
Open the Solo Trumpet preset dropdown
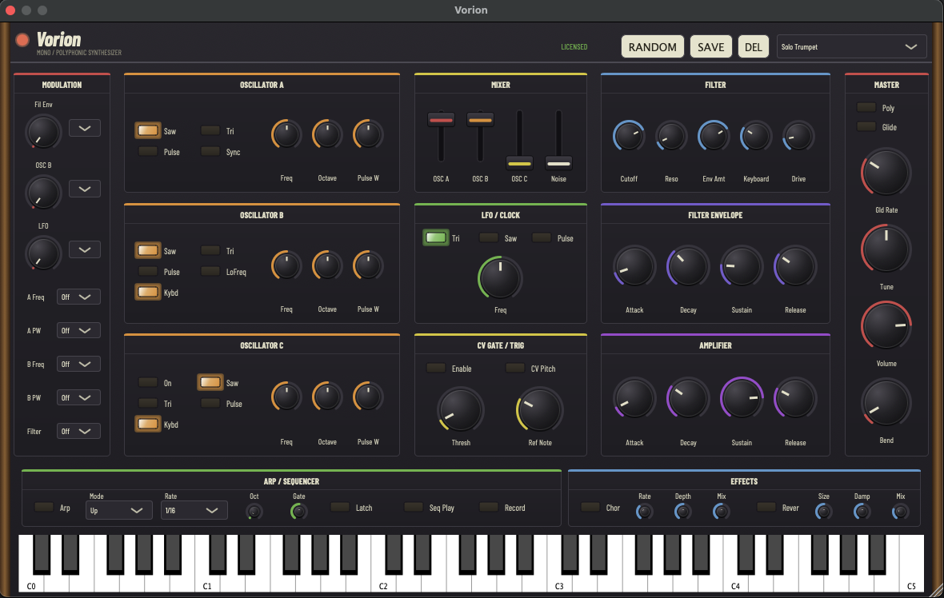[x=851, y=46]
